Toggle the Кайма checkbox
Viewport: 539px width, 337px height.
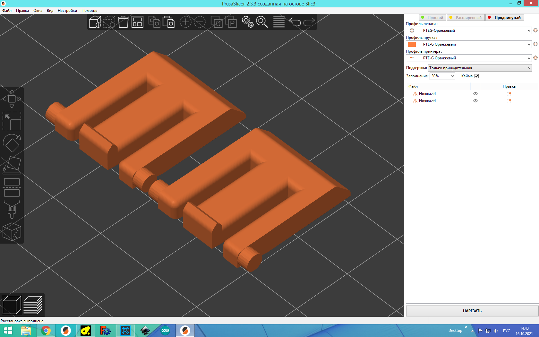pos(477,76)
